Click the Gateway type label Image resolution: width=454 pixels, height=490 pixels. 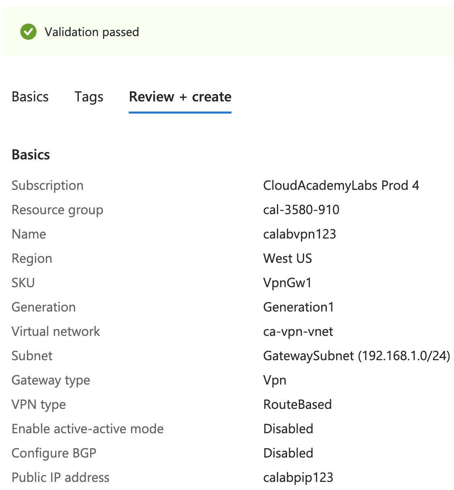coord(51,380)
